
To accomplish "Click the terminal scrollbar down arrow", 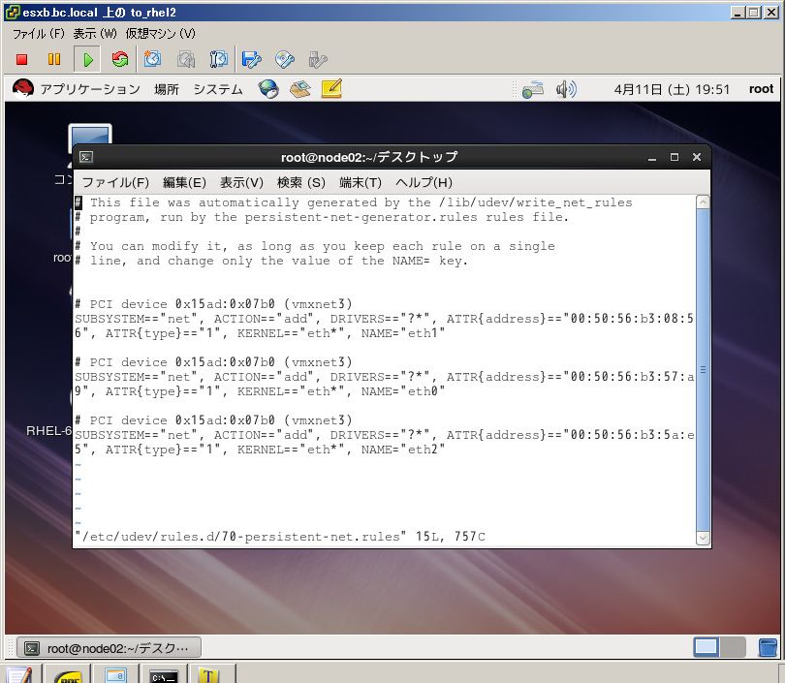I will click(703, 538).
